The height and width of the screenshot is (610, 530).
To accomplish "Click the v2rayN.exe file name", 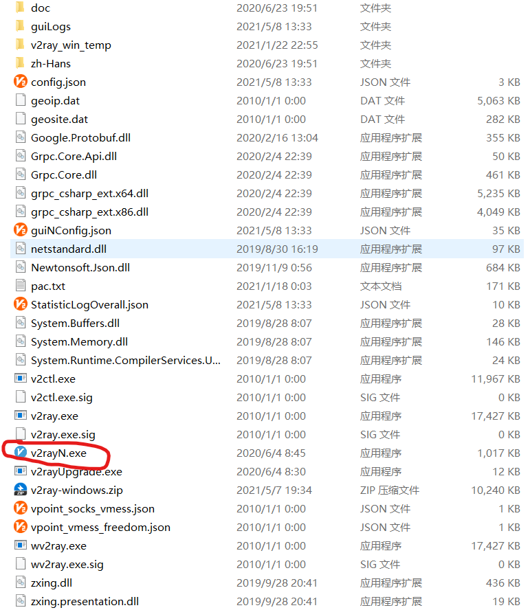I will click(x=58, y=453).
